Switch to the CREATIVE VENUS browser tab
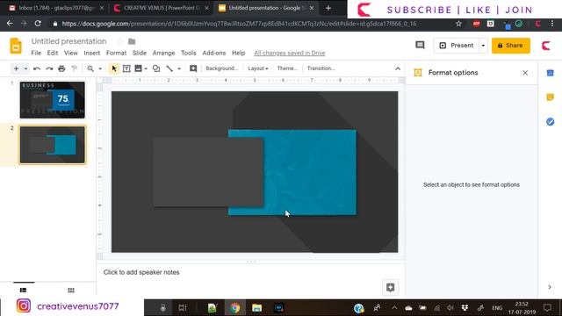The height and width of the screenshot is (316, 562). 162,8
